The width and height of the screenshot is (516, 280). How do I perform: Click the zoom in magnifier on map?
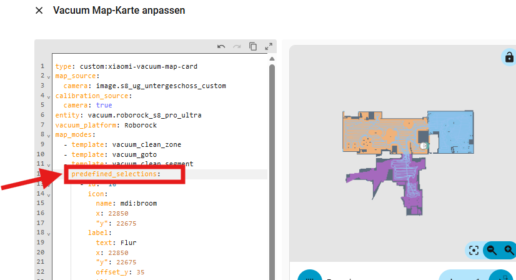tap(509, 250)
